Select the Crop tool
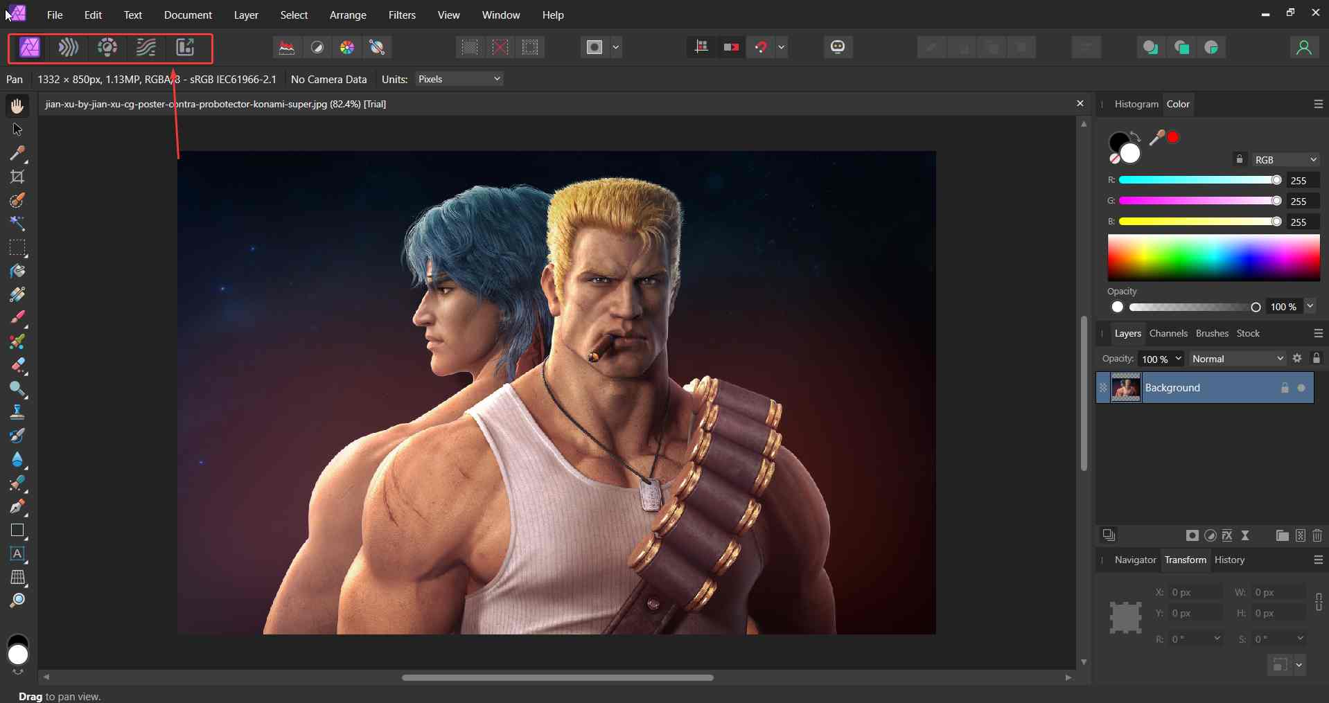Viewport: 1329px width, 703px height. pyautogui.click(x=17, y=177)
